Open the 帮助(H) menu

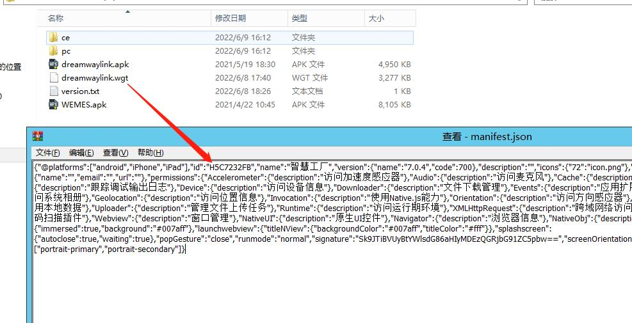tap(150, 153)
